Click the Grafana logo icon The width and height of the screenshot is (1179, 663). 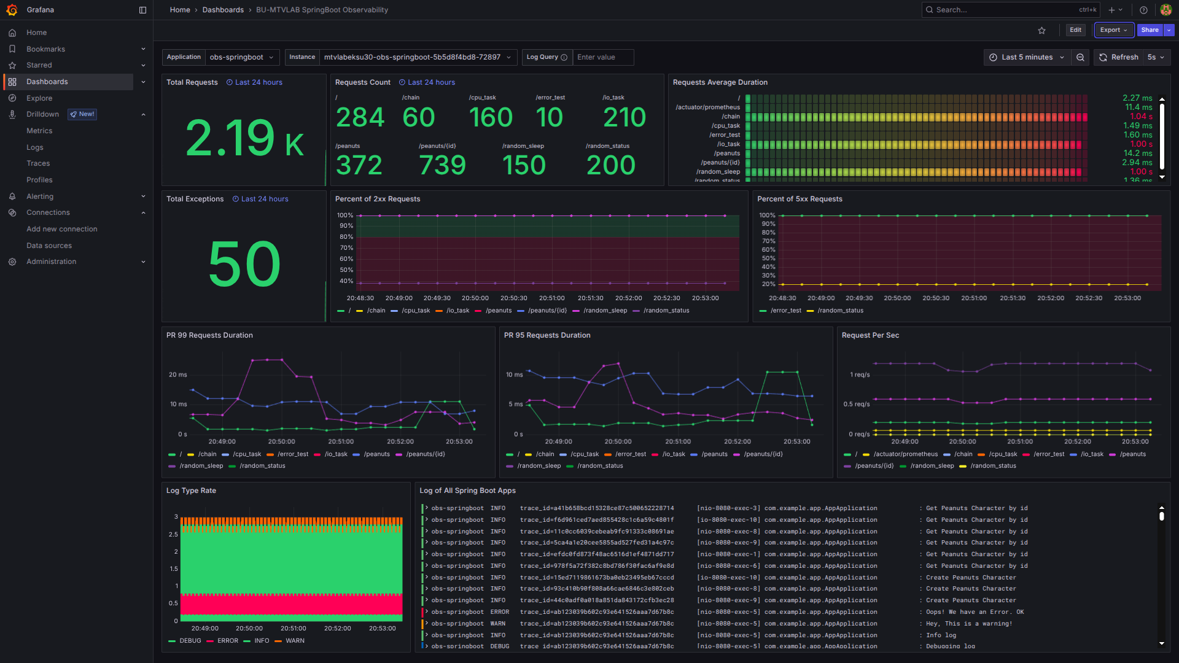pyautogui.click(x=12, y=10)
